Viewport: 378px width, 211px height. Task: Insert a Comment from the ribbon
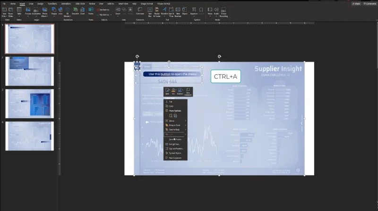[x=140, y=11]
